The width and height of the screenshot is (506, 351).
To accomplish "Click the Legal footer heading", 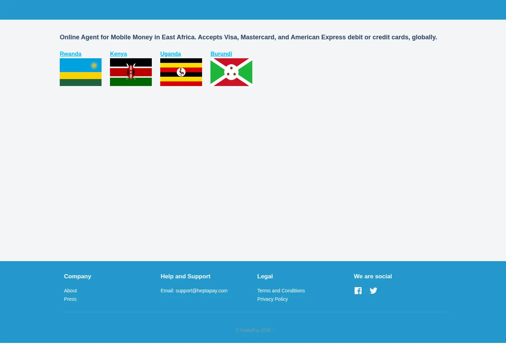I will (265, 276).
